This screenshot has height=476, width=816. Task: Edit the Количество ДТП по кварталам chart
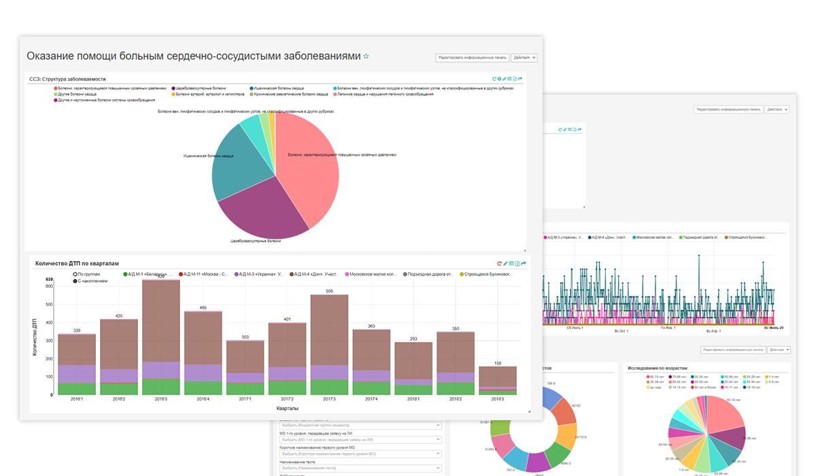pyautogui.click(x=505, y=263)
